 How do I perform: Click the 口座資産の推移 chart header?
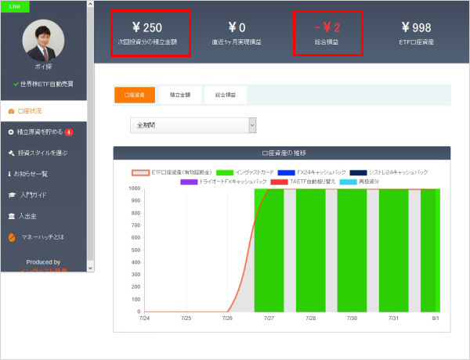[282, 153]
